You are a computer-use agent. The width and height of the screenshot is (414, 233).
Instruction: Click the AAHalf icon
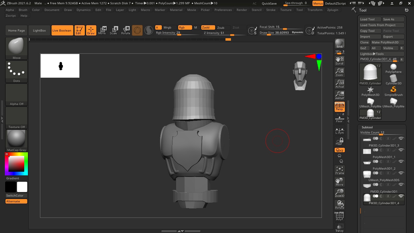[339, 95]
